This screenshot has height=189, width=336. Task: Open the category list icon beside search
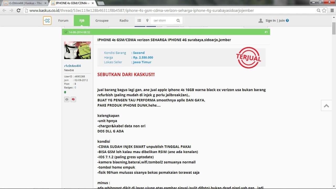[x=139, y=20]
